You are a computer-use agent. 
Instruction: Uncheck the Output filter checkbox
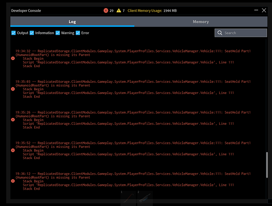click(x=14, y=33)
